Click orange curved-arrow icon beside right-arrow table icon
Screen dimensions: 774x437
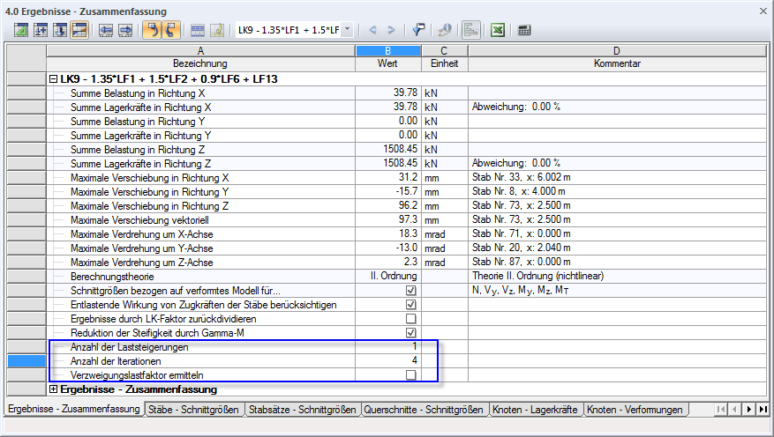click(152, 30)
